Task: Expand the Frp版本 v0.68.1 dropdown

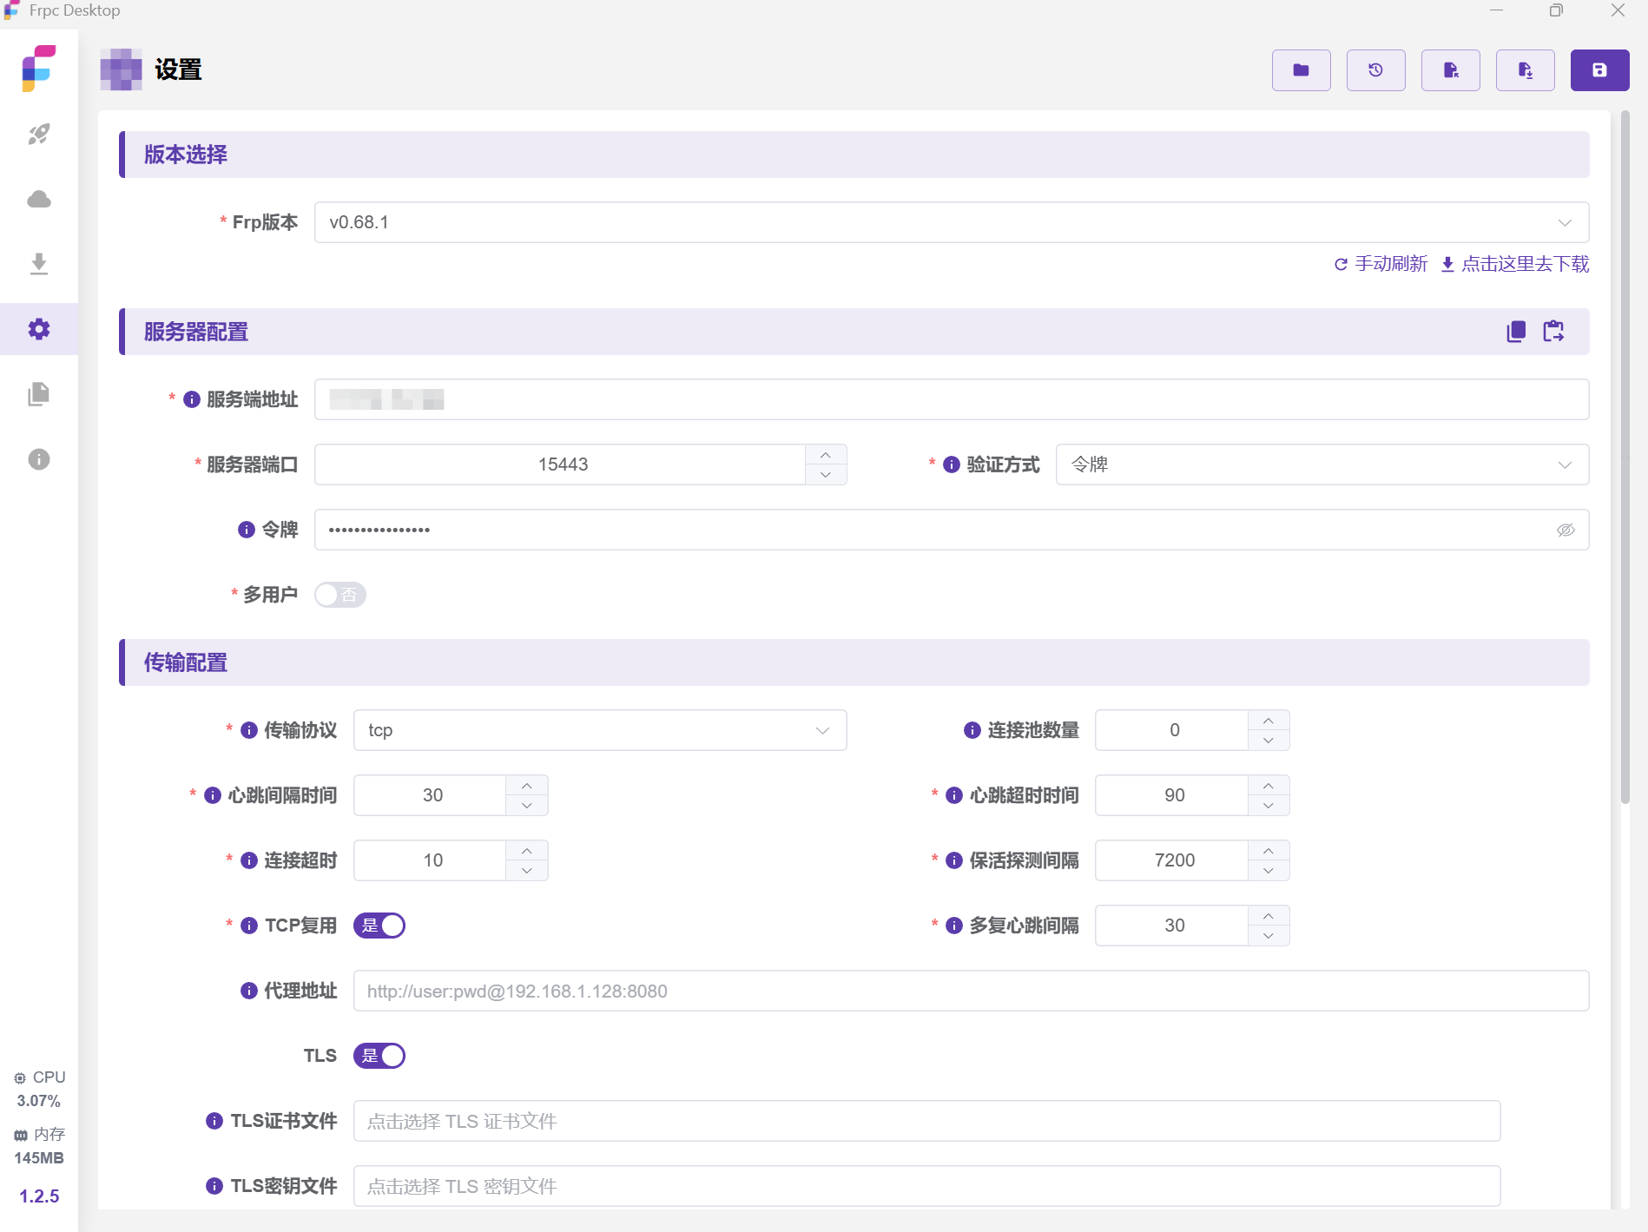Action: (952, 222)
